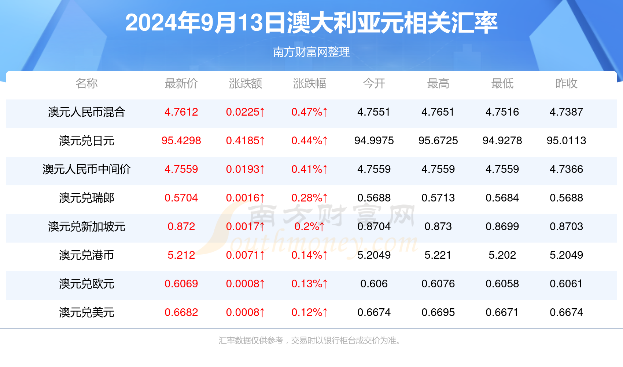Viewport: 623px width, 367px height.
Task: Click the 名称 column header
Action: (87, 84)
